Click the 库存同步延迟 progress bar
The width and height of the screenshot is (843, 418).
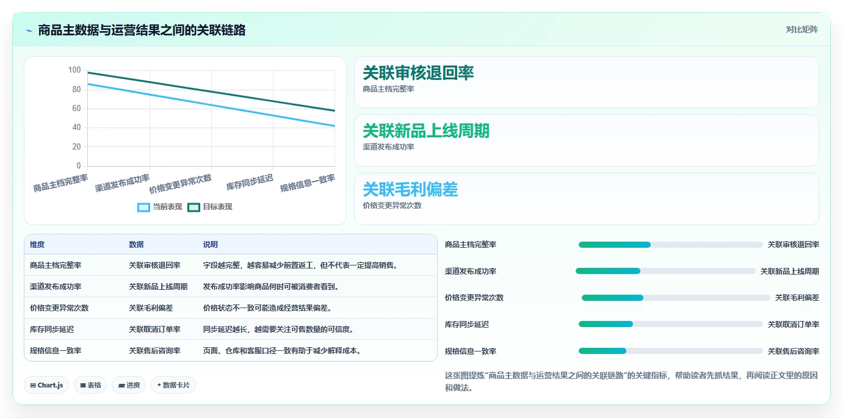coord(671,324)
